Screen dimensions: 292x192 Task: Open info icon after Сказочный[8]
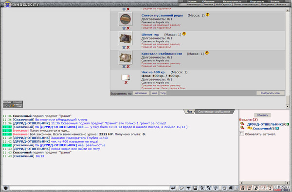(277, 129)
